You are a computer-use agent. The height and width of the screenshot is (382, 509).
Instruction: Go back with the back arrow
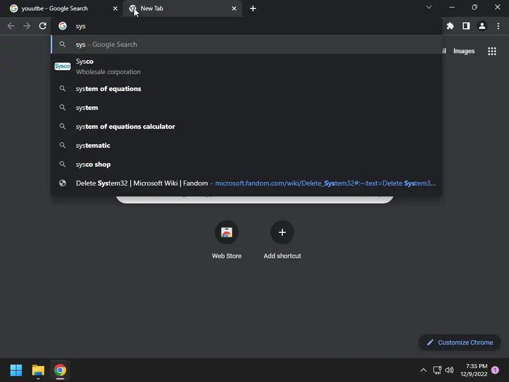pos(11,26)
